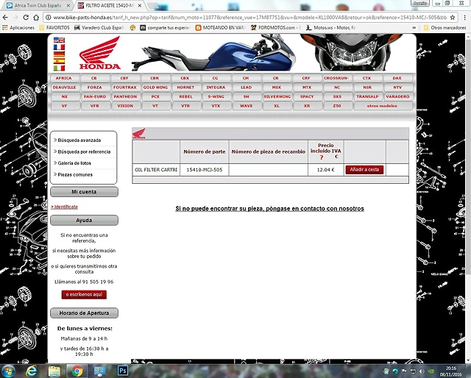This screenshot has width=471, height=378.
Task: Open the Varadero Club España bookmark
Action: pos(99,28)
